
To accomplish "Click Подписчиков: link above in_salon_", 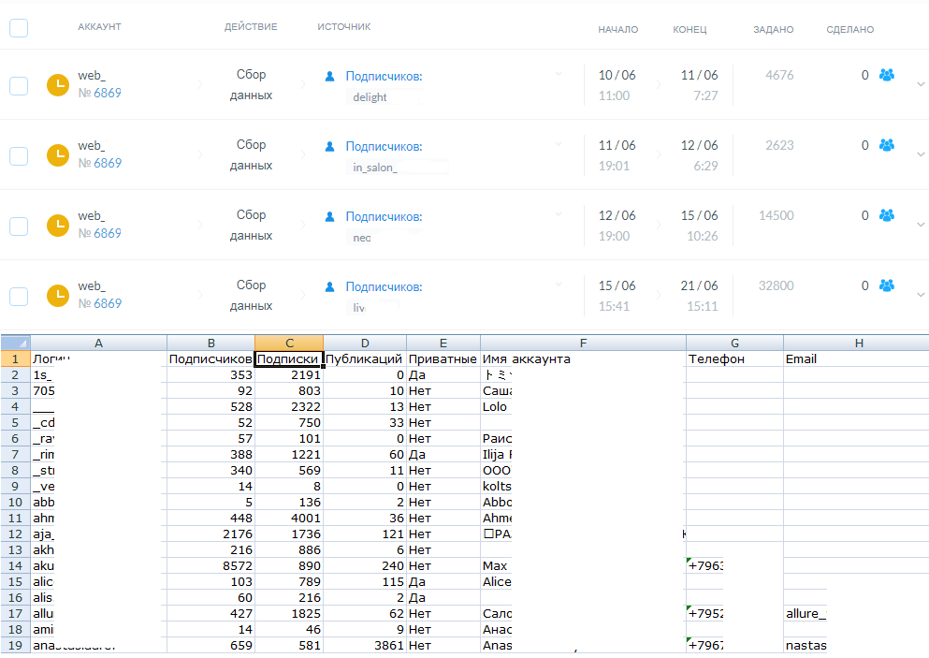I will click(384, 146).
